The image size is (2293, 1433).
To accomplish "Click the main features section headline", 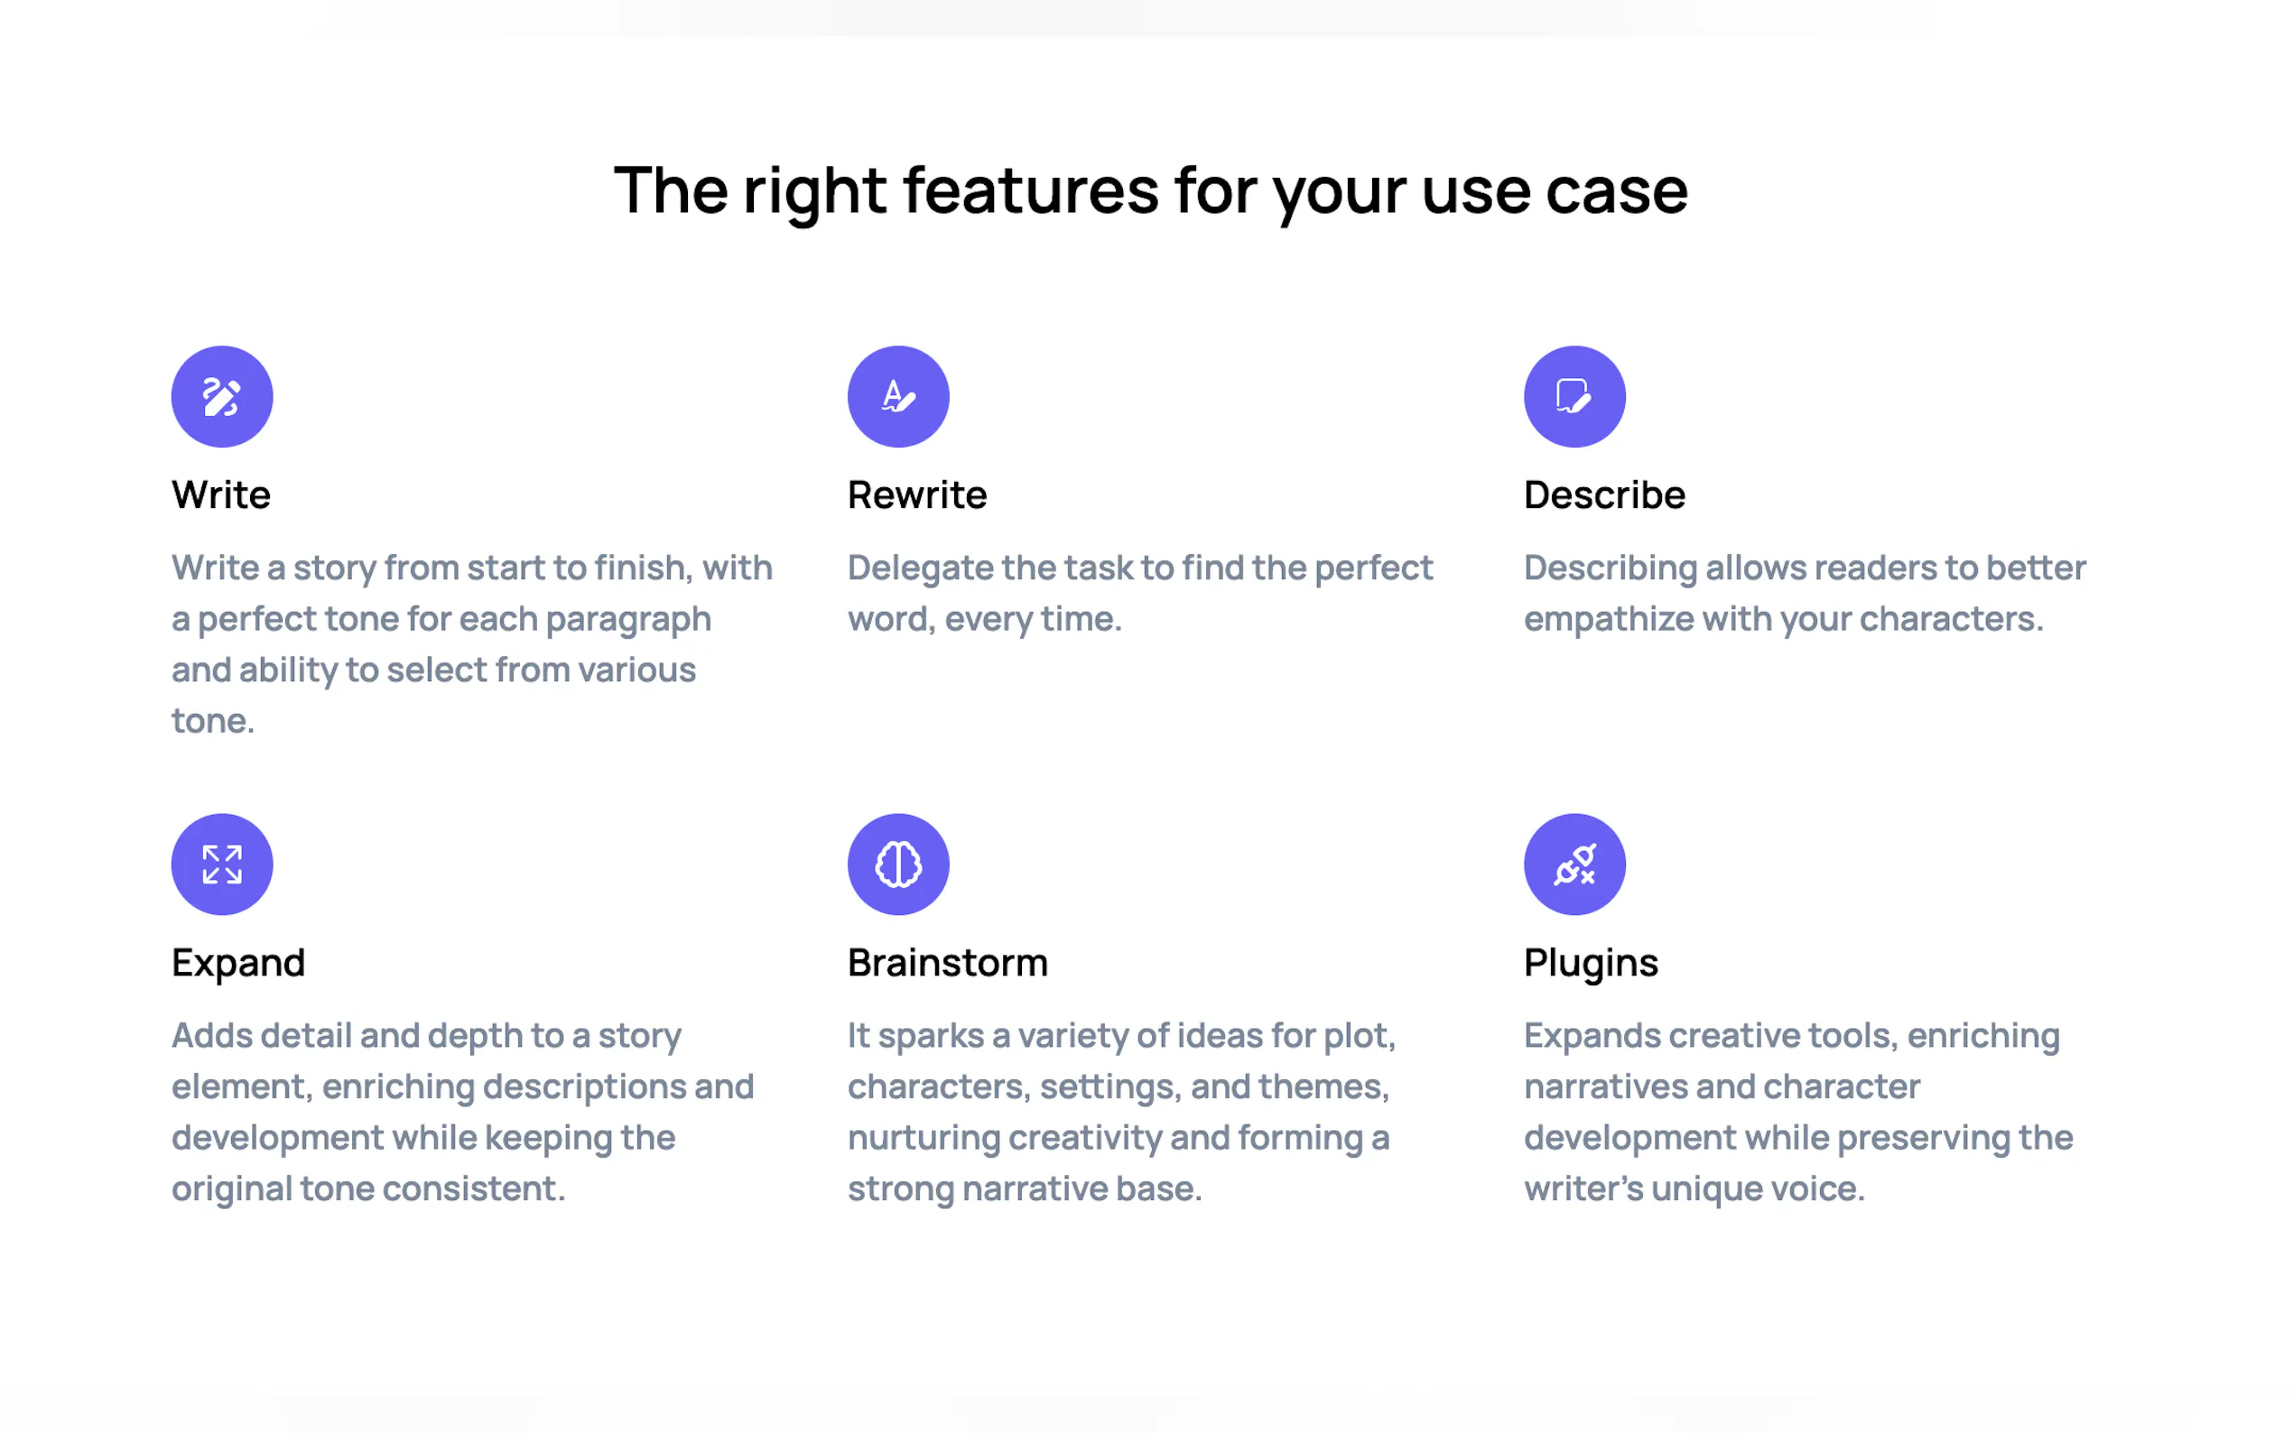I will point(1150,190).
